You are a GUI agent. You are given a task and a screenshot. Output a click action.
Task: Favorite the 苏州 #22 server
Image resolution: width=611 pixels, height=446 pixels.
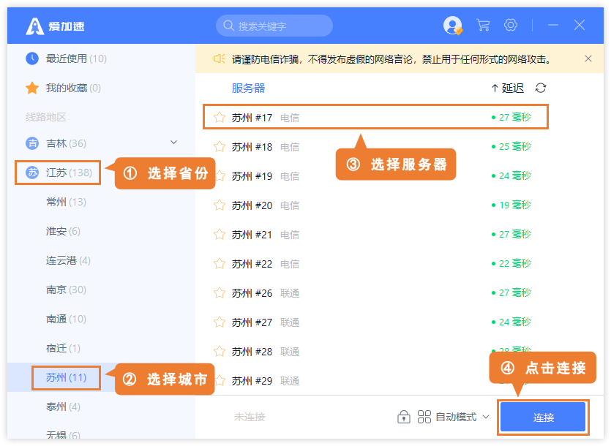coord(220,264)
